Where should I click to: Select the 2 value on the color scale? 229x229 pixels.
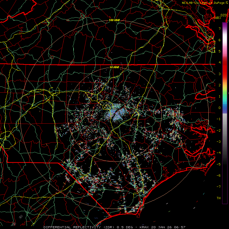tap(220, 85)
